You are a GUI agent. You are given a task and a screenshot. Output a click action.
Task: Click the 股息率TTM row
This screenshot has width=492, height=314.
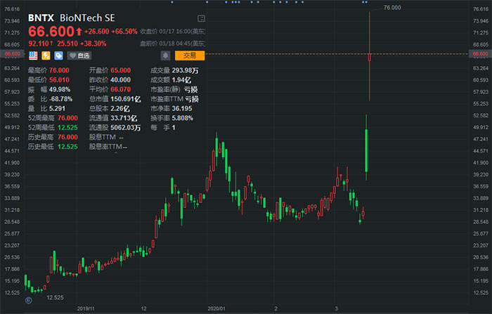[108, 147]
